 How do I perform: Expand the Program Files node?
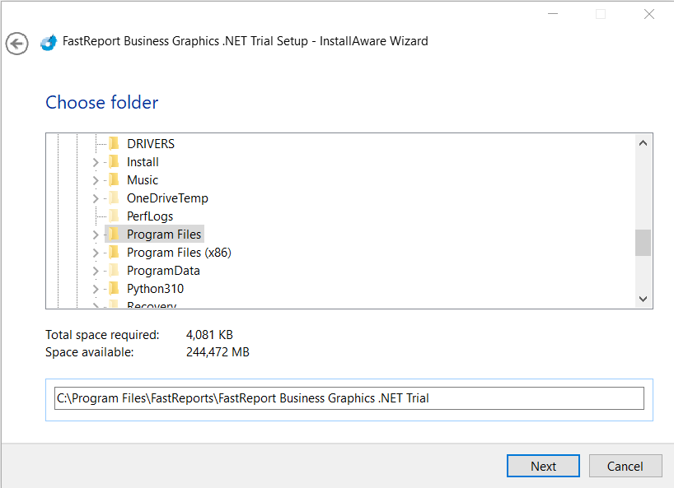coord(96,234)
